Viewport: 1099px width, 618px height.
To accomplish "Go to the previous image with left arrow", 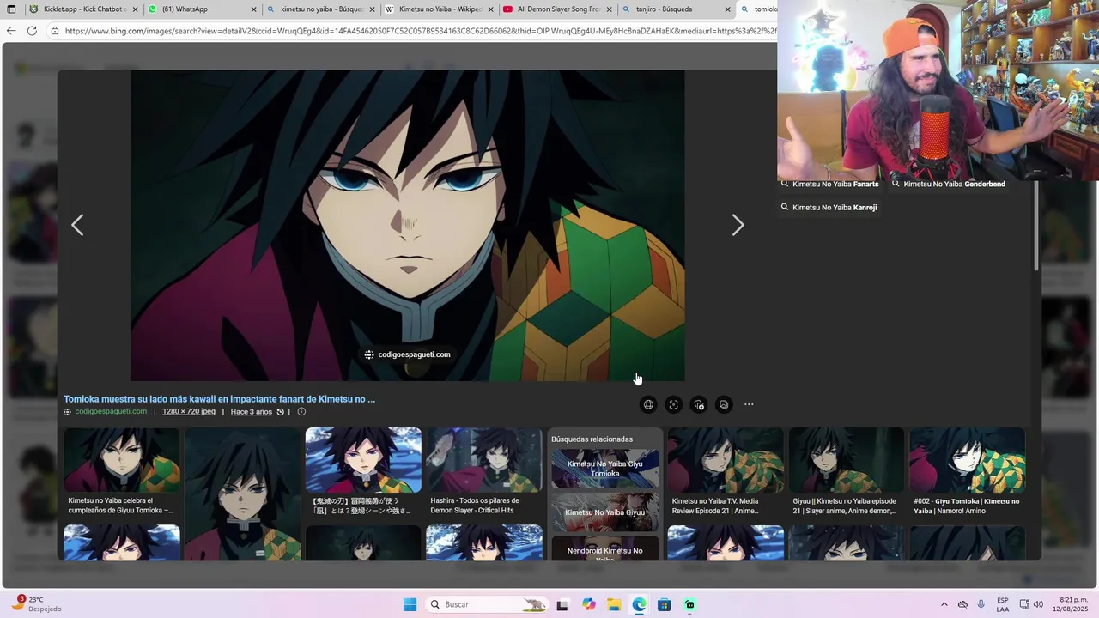I will tap(77, 225).
